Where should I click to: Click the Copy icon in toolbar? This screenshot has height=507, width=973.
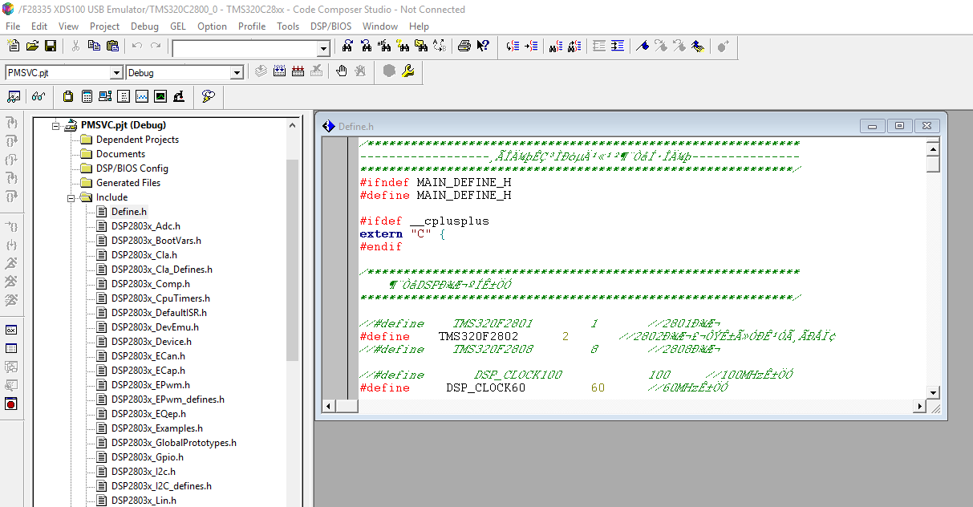[94, 47]
